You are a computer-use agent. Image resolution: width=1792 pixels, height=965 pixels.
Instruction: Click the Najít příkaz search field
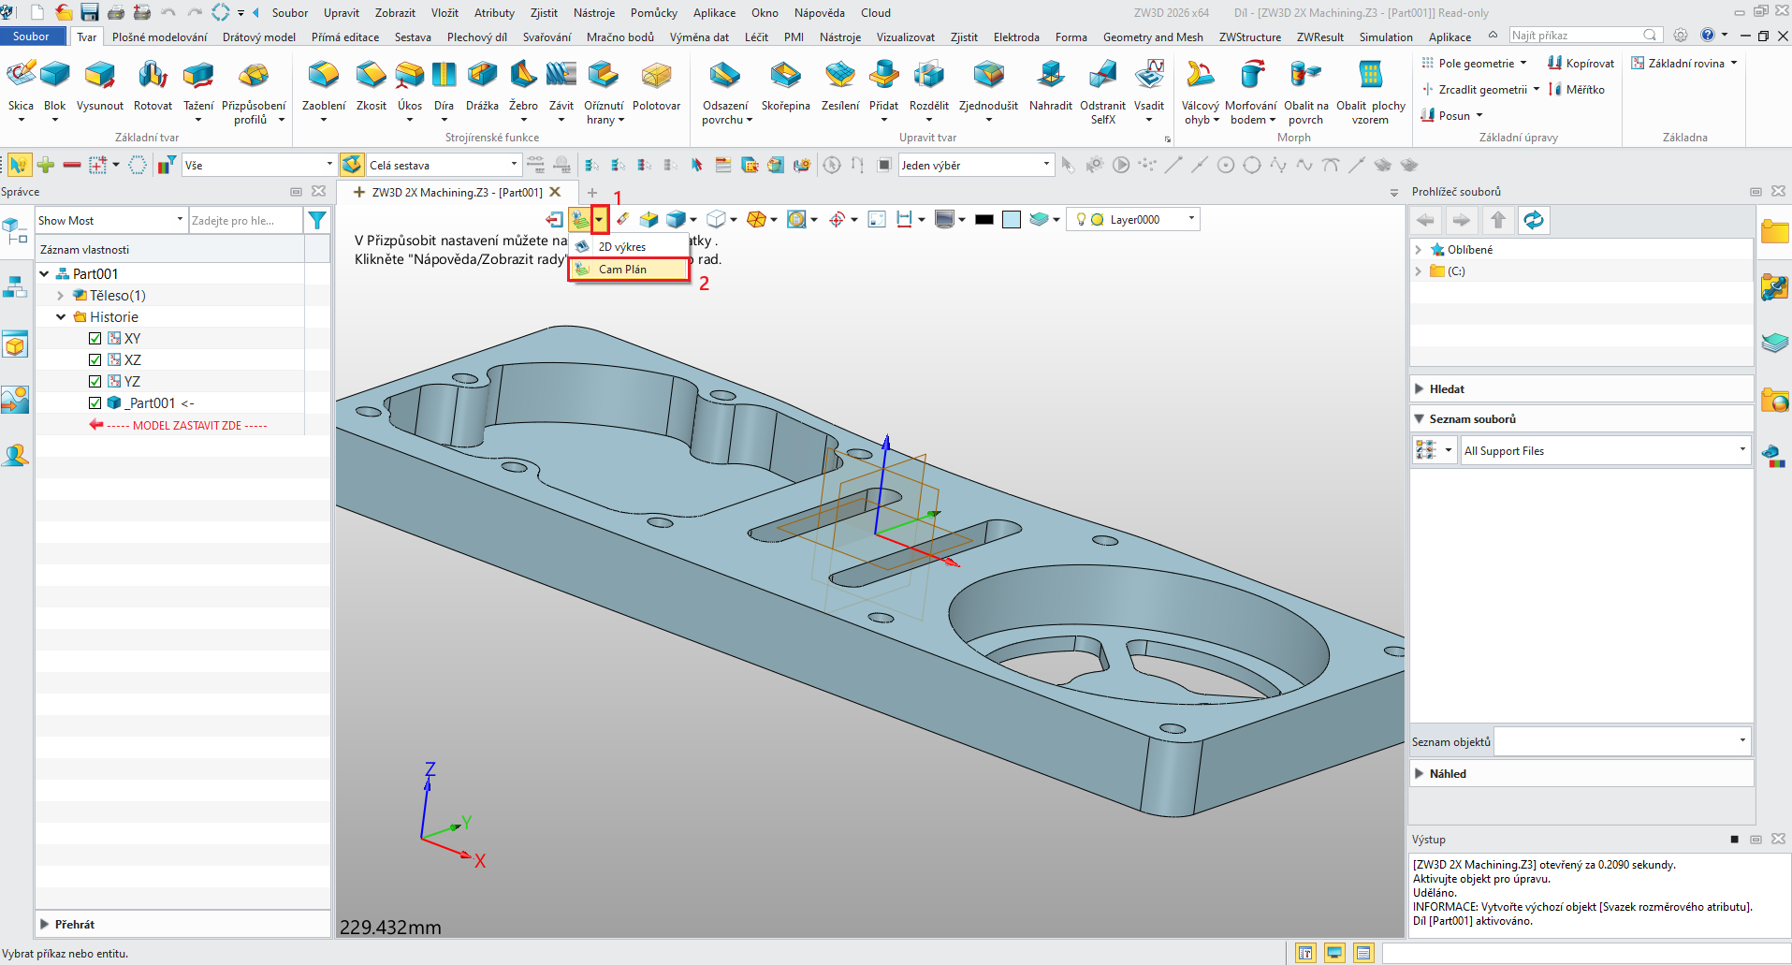[1584, 35]
